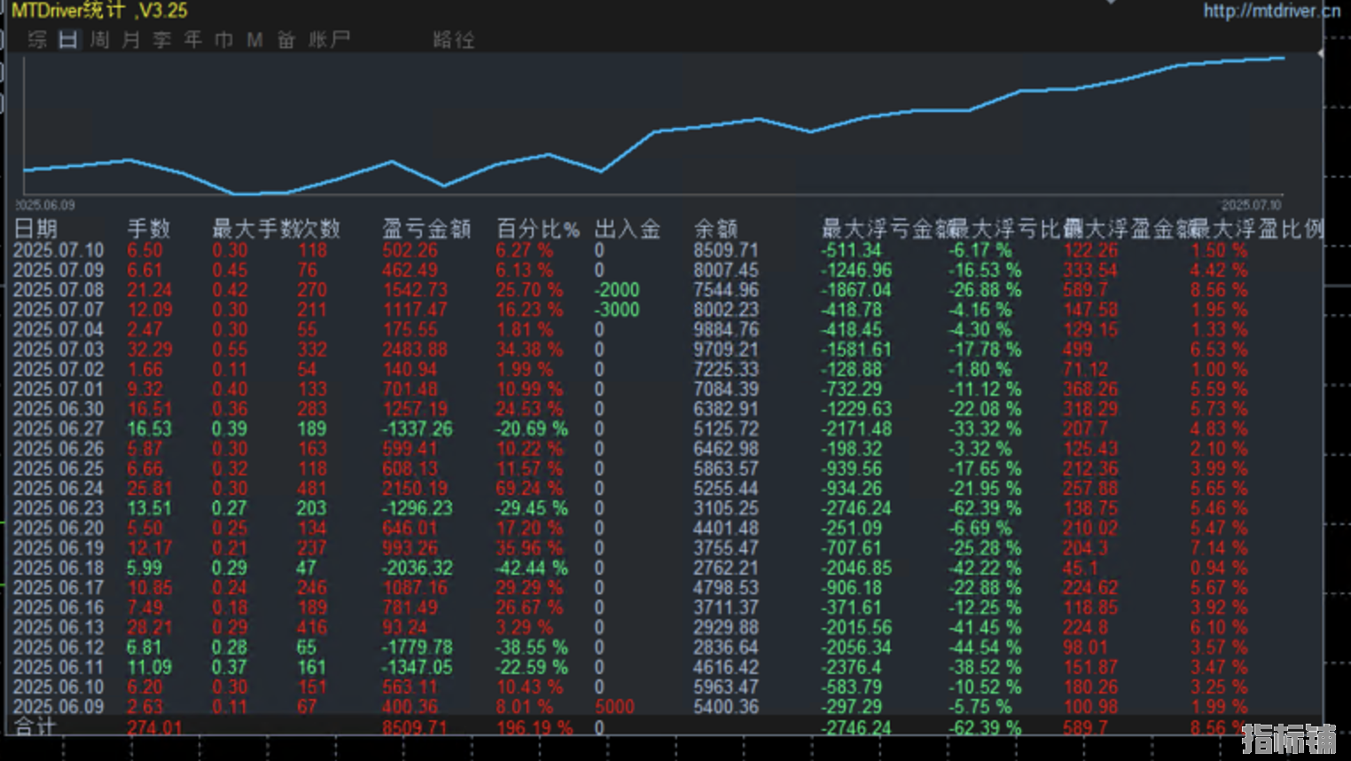Open the 备 notes tab
The height and width of the screenshot is (761, 1351).
(x=285, y=40)
